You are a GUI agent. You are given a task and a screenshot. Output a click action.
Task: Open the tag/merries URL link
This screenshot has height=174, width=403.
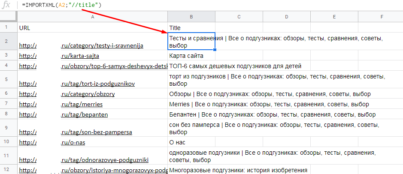click(x=82, y=104)
